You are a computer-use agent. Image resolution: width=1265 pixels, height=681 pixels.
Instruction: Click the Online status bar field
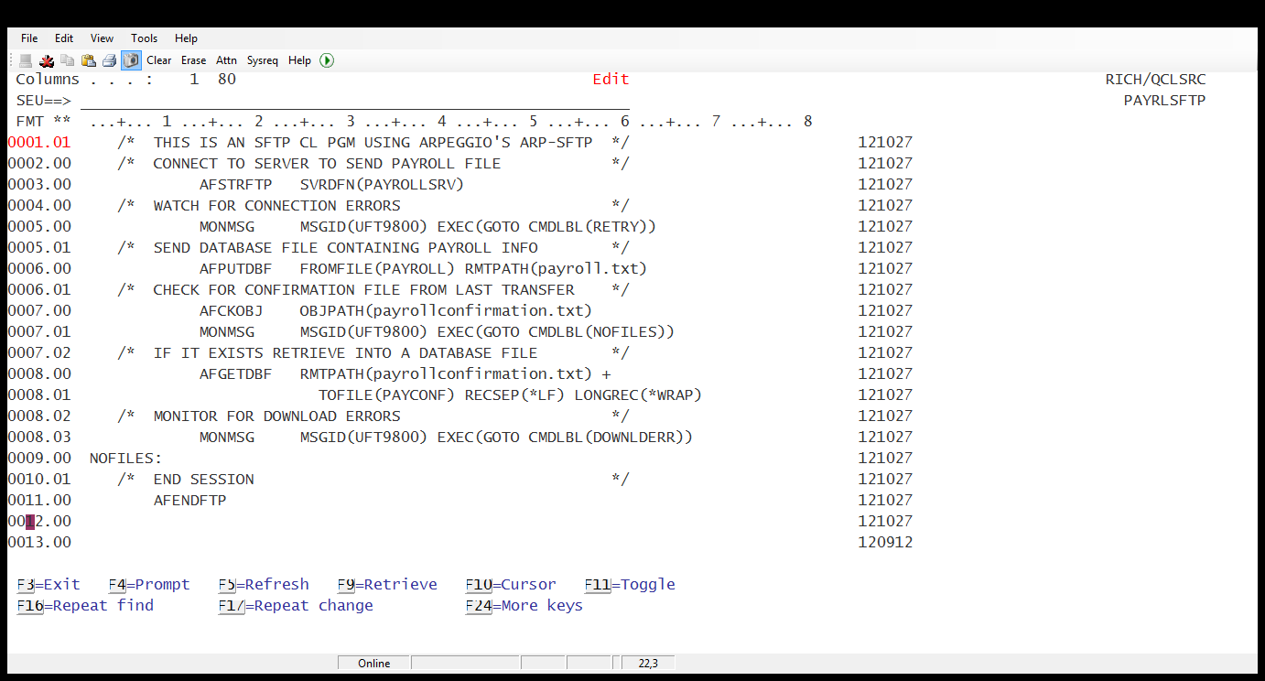[x=374, y=664]
